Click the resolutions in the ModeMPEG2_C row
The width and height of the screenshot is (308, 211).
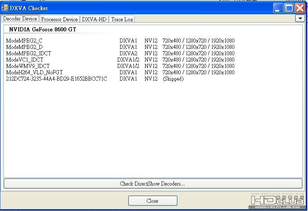198,41
